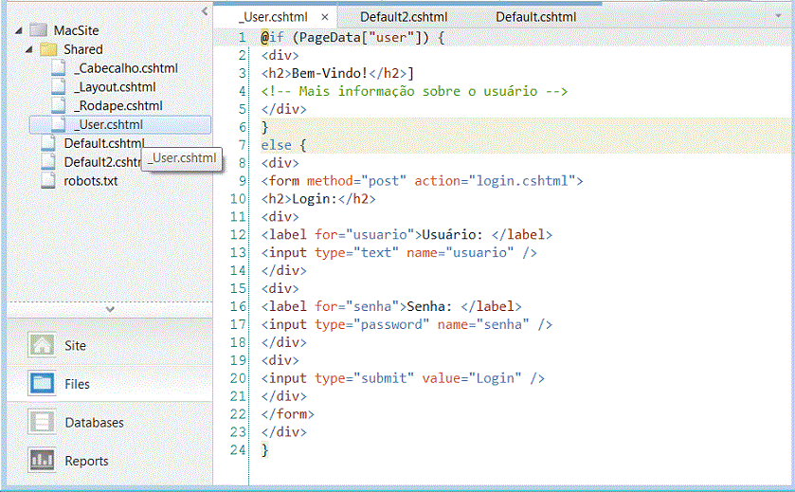Click the _Cabecalho.cshtml file icon
Screen dimensions: 795x492
pos(59,68)
